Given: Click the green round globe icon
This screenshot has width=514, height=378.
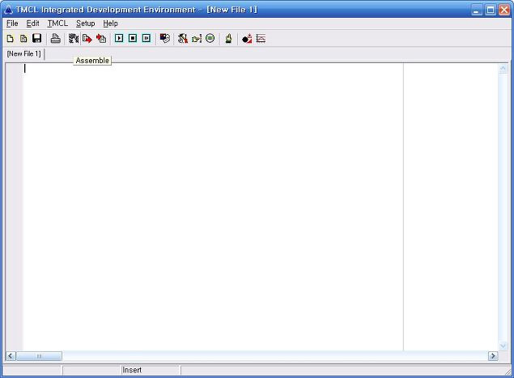Looking at the screenshot, I should (210, 39).
